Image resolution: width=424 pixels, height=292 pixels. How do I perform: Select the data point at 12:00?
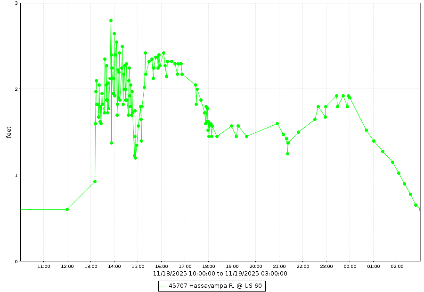tap(67, 210)
